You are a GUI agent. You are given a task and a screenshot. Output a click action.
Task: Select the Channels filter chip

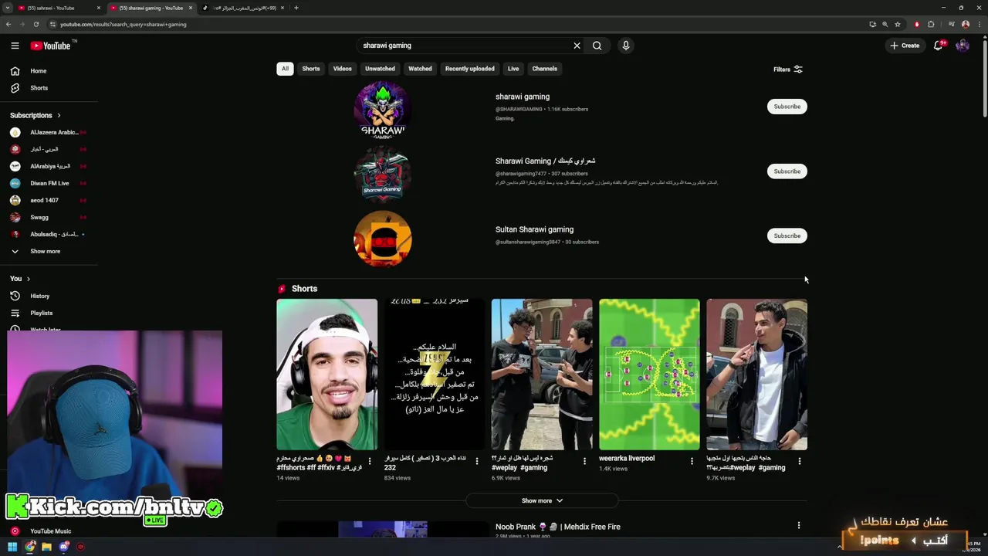click(545, 69)
